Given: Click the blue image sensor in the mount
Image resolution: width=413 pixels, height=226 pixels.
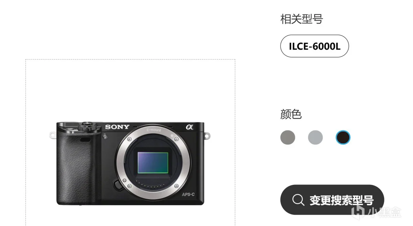Looking at the screenshot, I should (x=153, y=163).
